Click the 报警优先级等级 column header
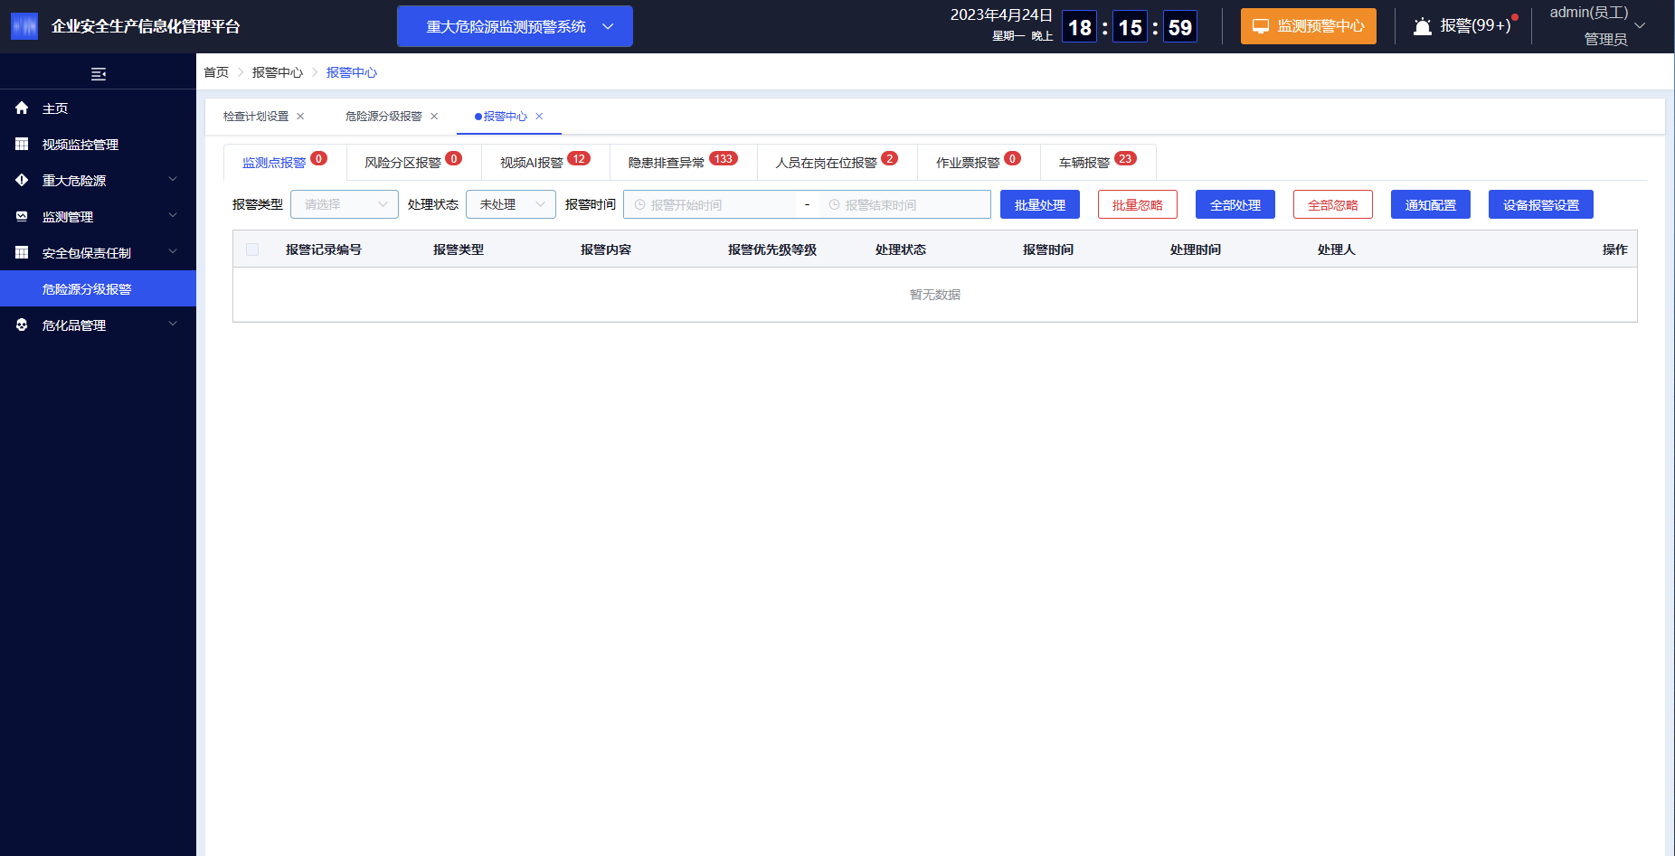 pos(772,249)
